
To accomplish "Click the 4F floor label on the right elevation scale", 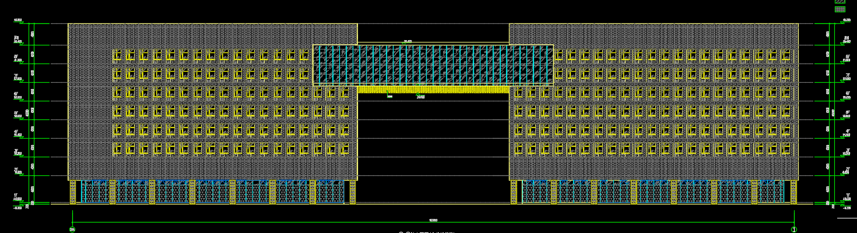I will [x=847, y=131].
